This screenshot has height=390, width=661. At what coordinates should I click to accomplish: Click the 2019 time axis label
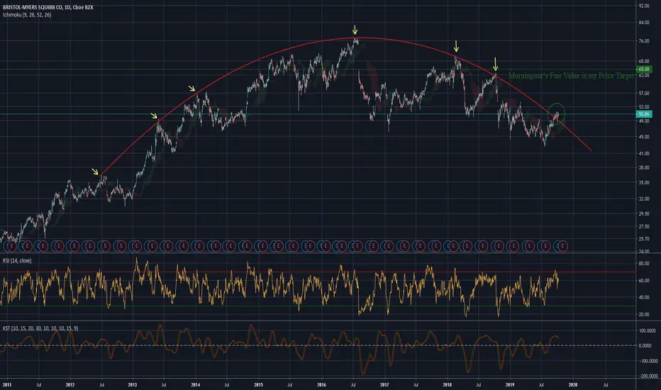coord(510,384)
